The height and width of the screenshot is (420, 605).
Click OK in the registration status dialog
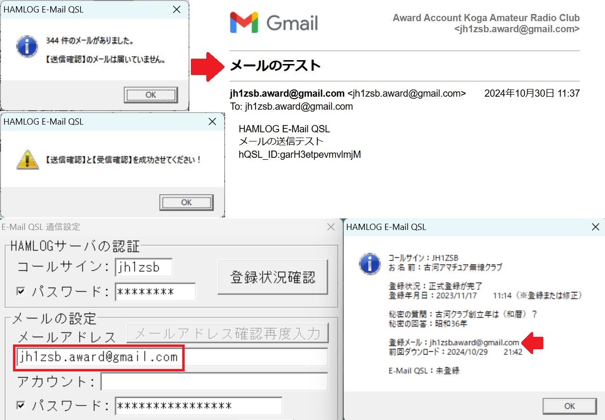pos(569,406)
